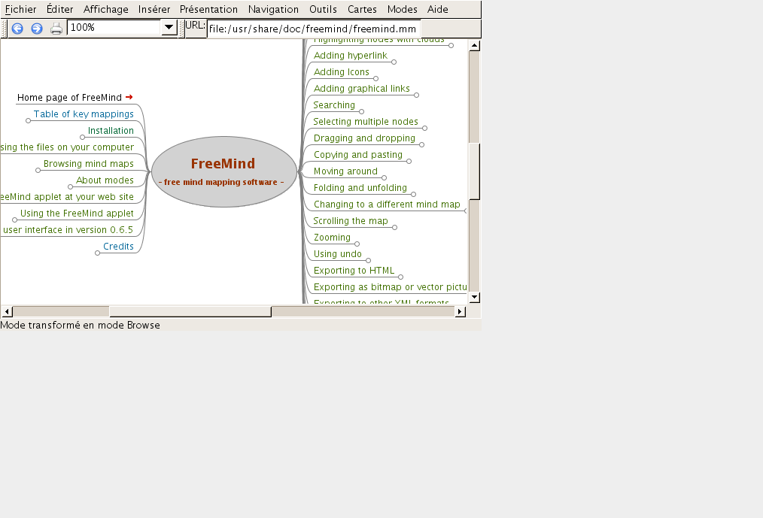The width and height of the screenshot is (763, 518).
Task: Click the forward navigation arrow icon
Action: click(37, 29)
